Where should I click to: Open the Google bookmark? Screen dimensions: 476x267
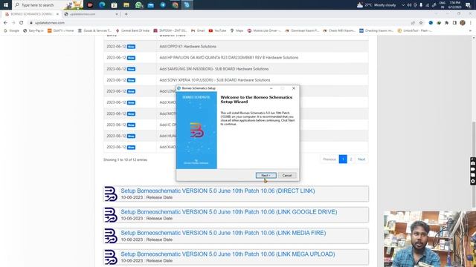pos(11,30)
